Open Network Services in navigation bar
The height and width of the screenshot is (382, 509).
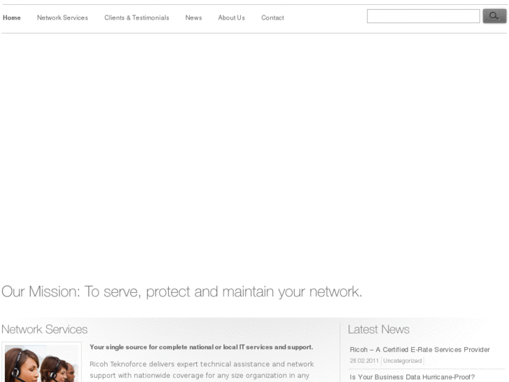[62, 18]
